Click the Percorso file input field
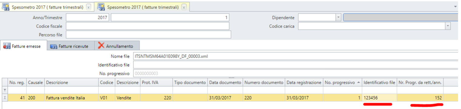Screen dimensions: 461x109 148,35
